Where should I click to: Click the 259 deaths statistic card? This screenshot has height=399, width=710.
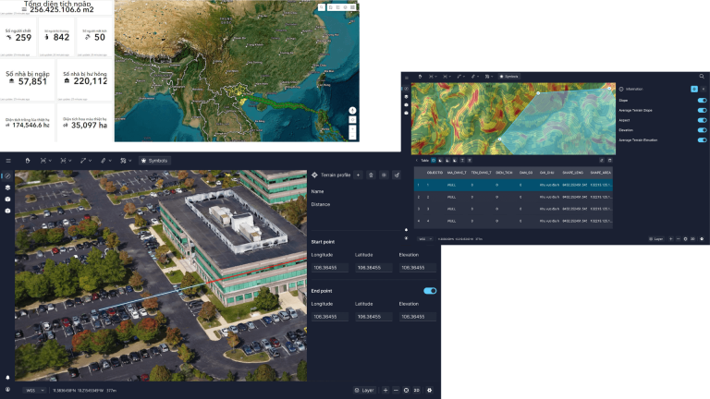(18, 36)
